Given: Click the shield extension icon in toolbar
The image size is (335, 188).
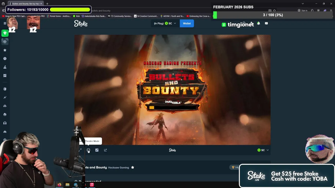Looking at the screenshot, I should (x=319, y=10).
